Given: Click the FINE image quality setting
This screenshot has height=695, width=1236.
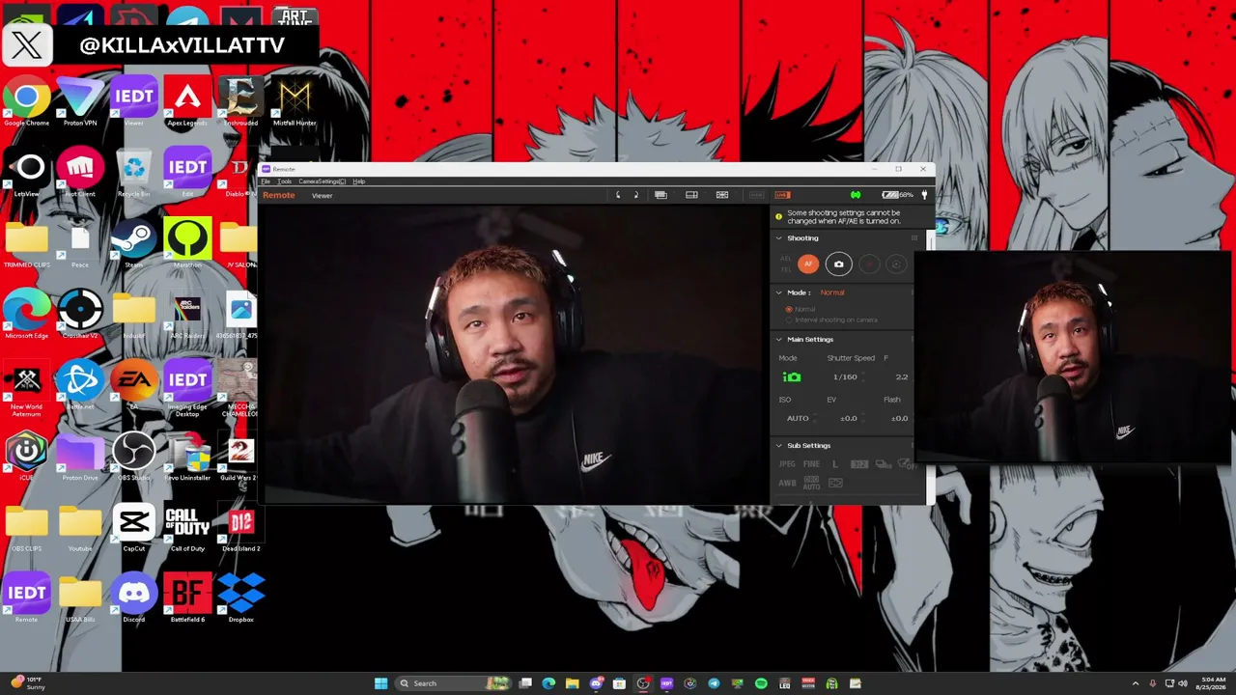Looking at the screenshot, I should pyautogui.click(x=811, y=464).
